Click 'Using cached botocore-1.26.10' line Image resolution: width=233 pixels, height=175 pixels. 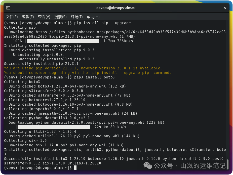pos(71,104)
